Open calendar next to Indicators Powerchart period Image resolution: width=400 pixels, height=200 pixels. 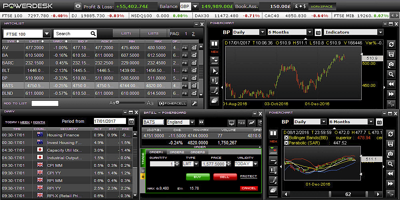pyautogui.click(x=318, y=32)
